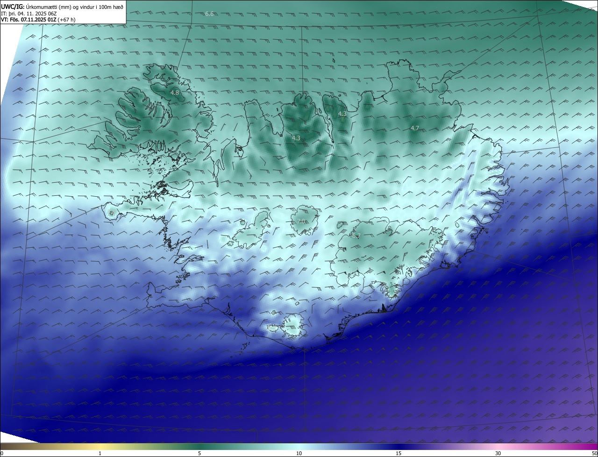Click the "(+67 h)" forecast offset text

tap(66, 20)
